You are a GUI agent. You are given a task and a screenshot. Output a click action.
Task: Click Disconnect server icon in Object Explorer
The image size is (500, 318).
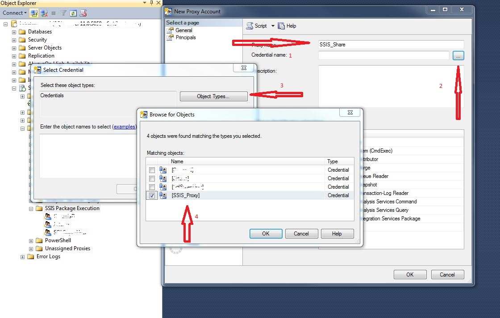(x=44, y=13)
